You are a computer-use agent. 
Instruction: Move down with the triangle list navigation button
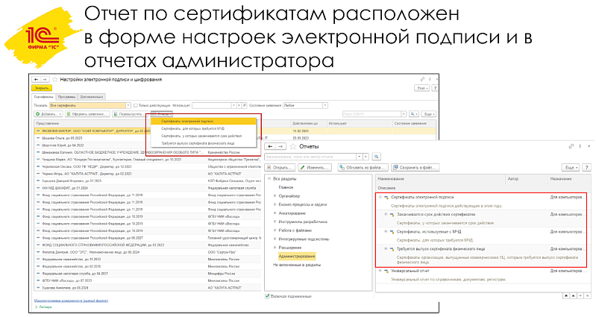[x=581, y=295]
